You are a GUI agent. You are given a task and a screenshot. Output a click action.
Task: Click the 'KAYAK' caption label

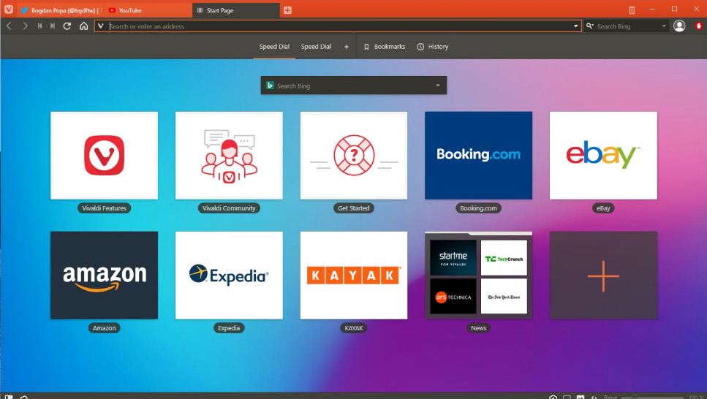tap(354, 328)
